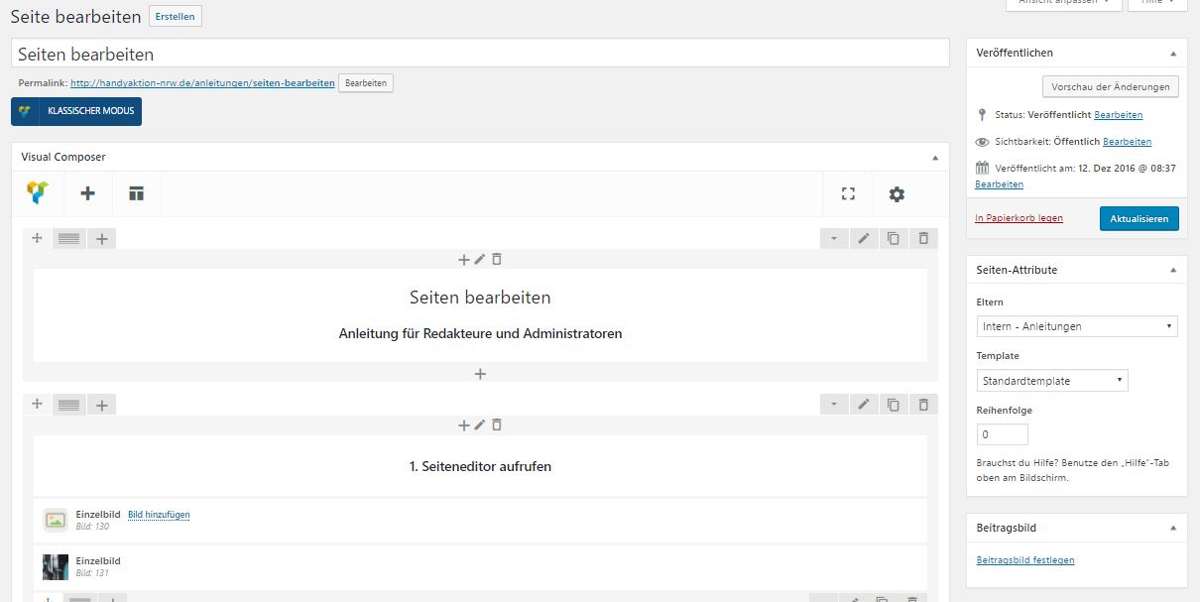Viewport: 1200px width, 602px height.
Task: Click the 'Erstellen' button next to heading
Action: coord(175,16)
